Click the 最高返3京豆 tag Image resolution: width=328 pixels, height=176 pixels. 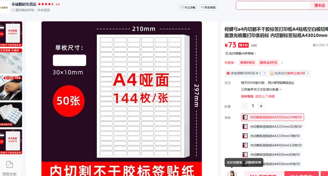(269, 63)
